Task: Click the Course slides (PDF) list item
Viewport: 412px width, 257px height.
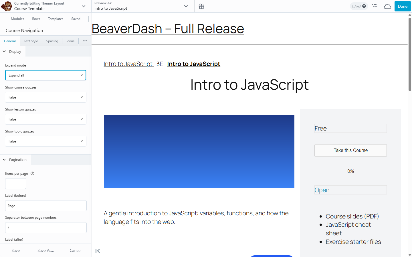Action: point(352,216)
